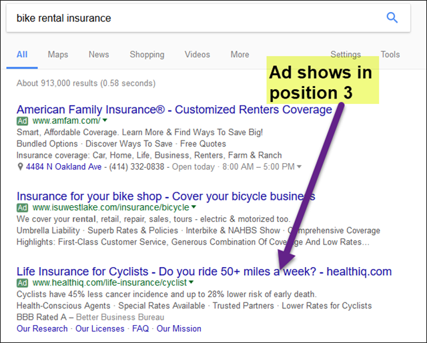Switch to the Videos tab
The image size is (427, 343).
(x=197, y=55)
